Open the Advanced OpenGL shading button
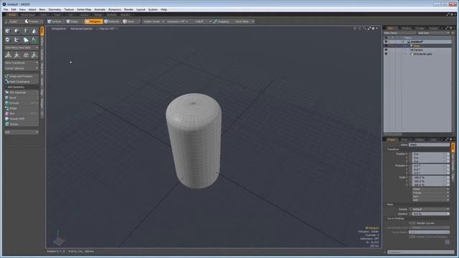 pos(81,29)
